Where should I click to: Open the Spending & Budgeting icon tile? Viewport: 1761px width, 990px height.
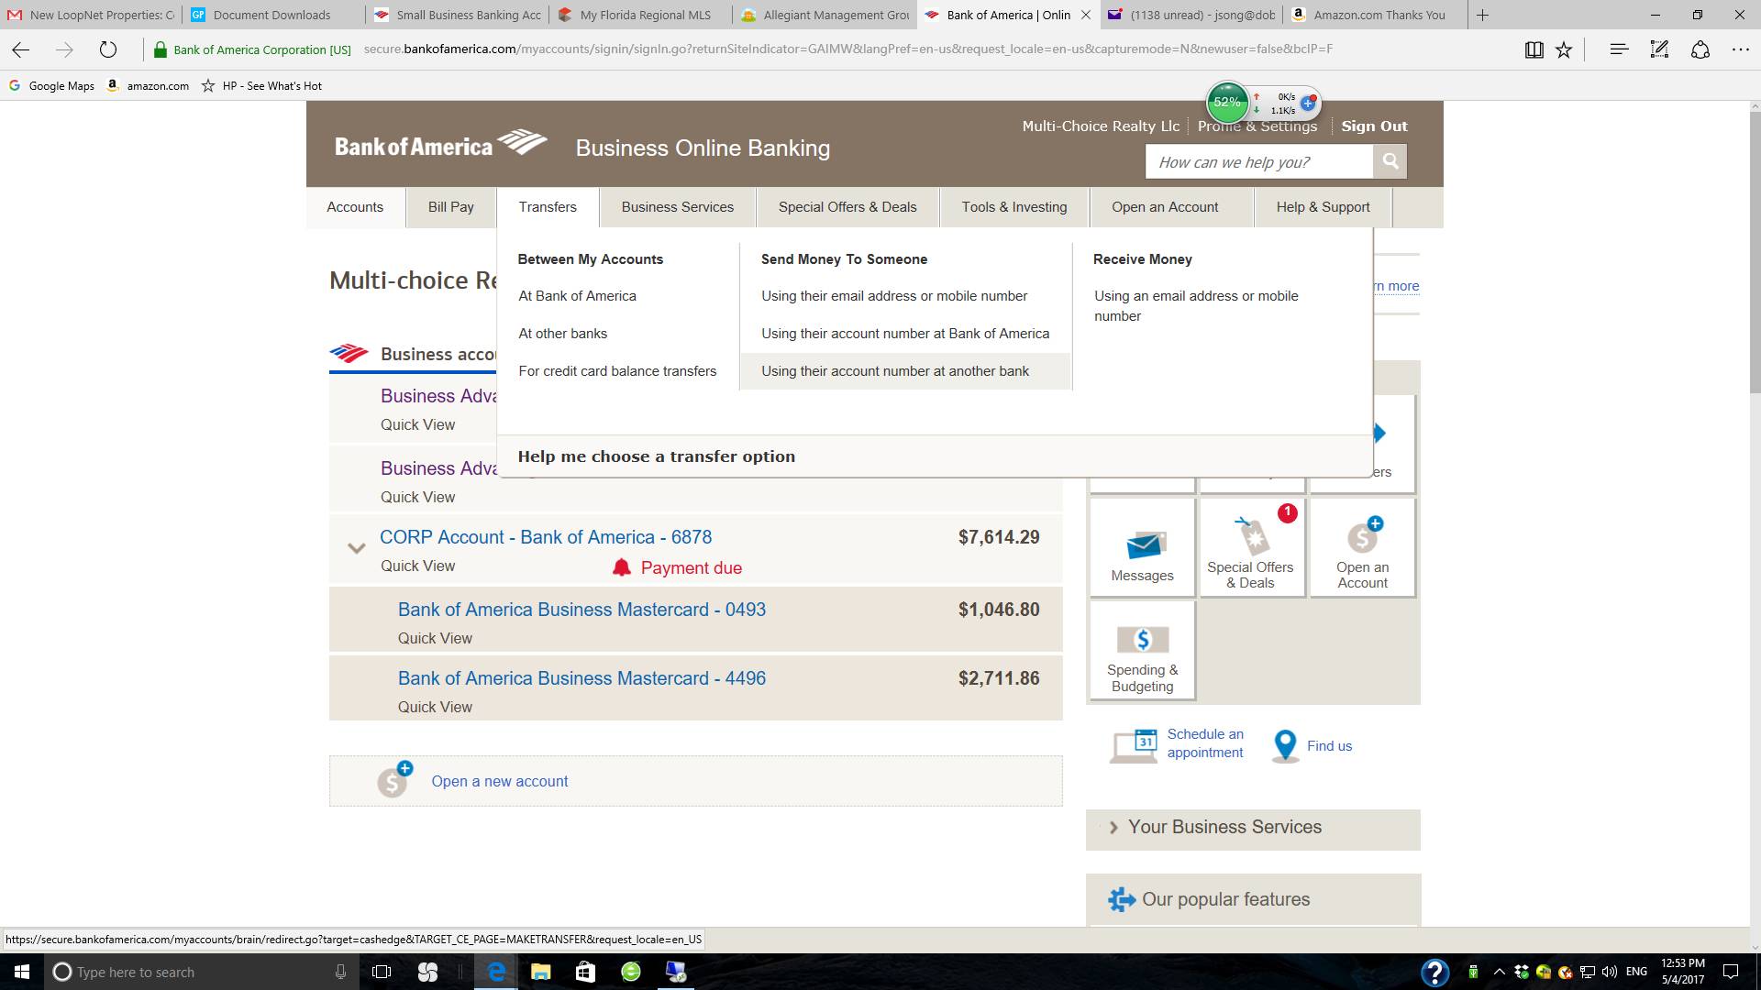click(1142, 639)
